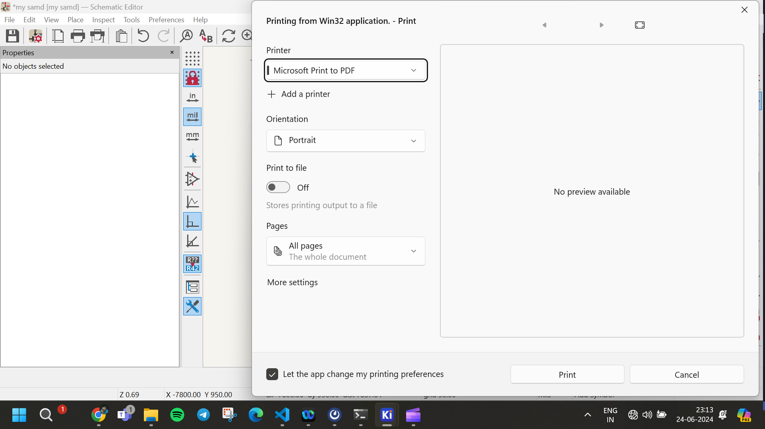Switch units to mils
Image resolution: width=765 pixels, height=429 pixels.
tap(192, 117)
